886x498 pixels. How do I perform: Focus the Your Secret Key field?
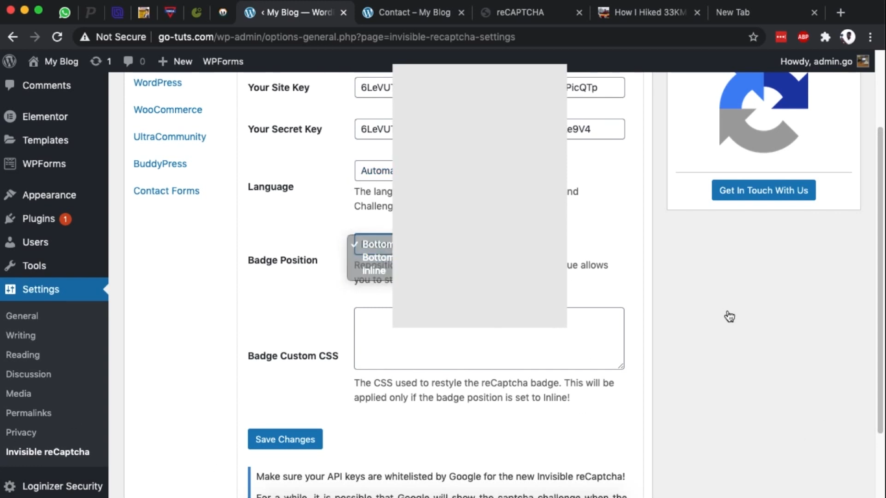click(490, 129)
